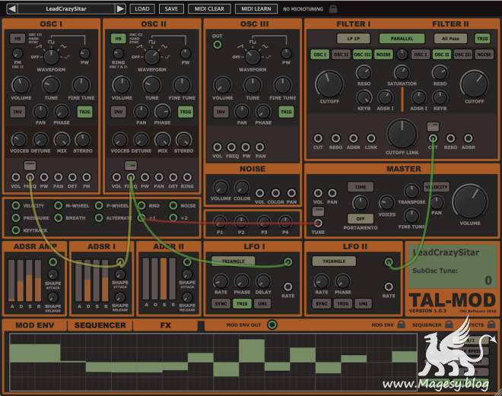Click the CUTOFF LINK knob

(402, 135)
